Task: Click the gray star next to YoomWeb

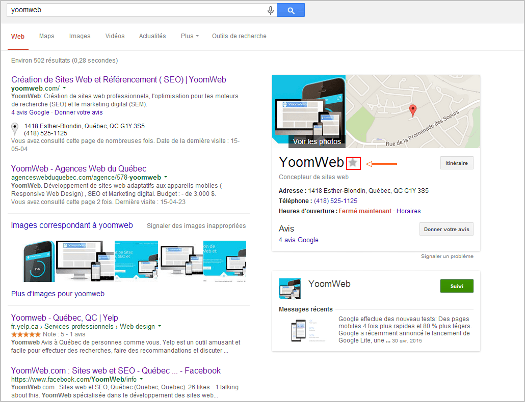Action: pos(353,163)
